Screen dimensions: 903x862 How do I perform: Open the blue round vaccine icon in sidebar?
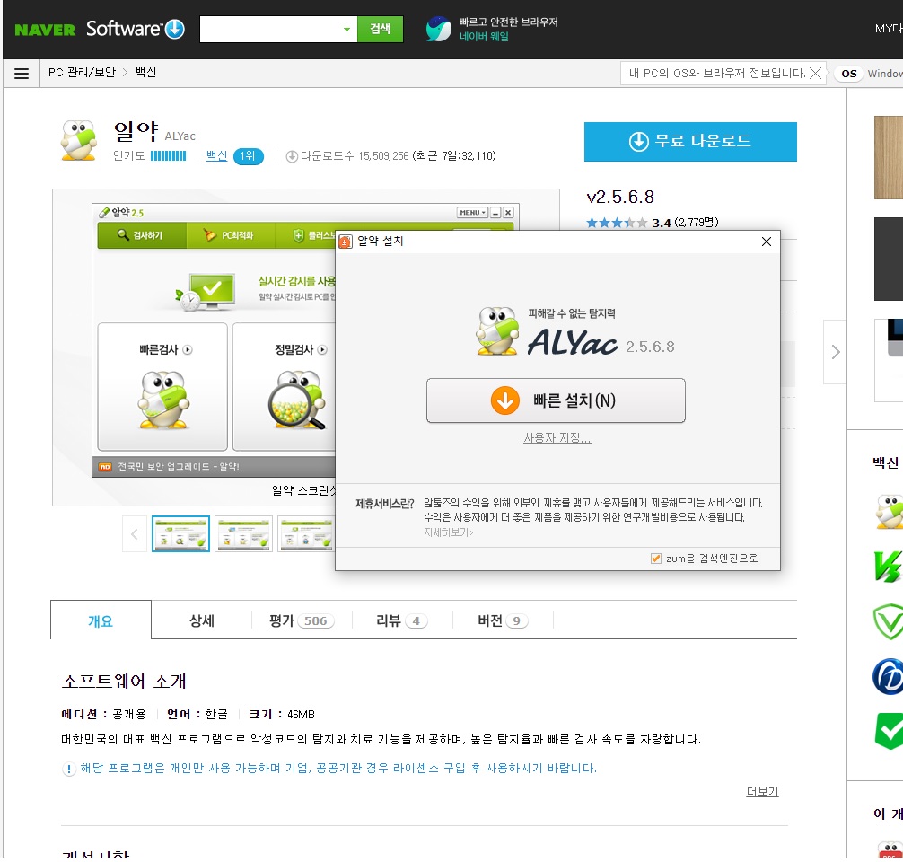(888, 676)
